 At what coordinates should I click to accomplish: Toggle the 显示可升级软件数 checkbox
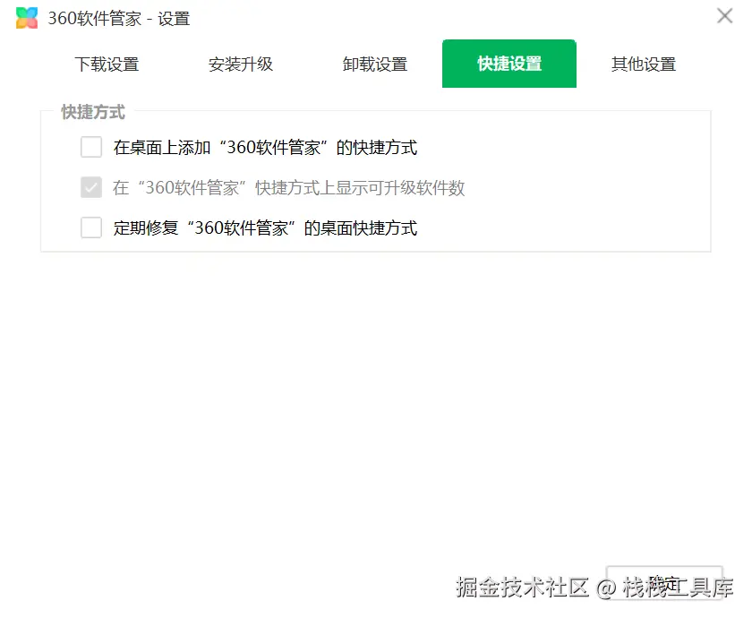point(91,187)
